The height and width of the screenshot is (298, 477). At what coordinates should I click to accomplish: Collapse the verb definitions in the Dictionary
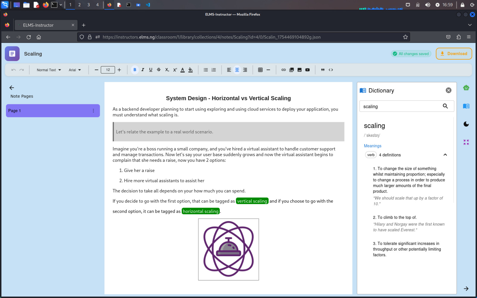pos(445,155)
